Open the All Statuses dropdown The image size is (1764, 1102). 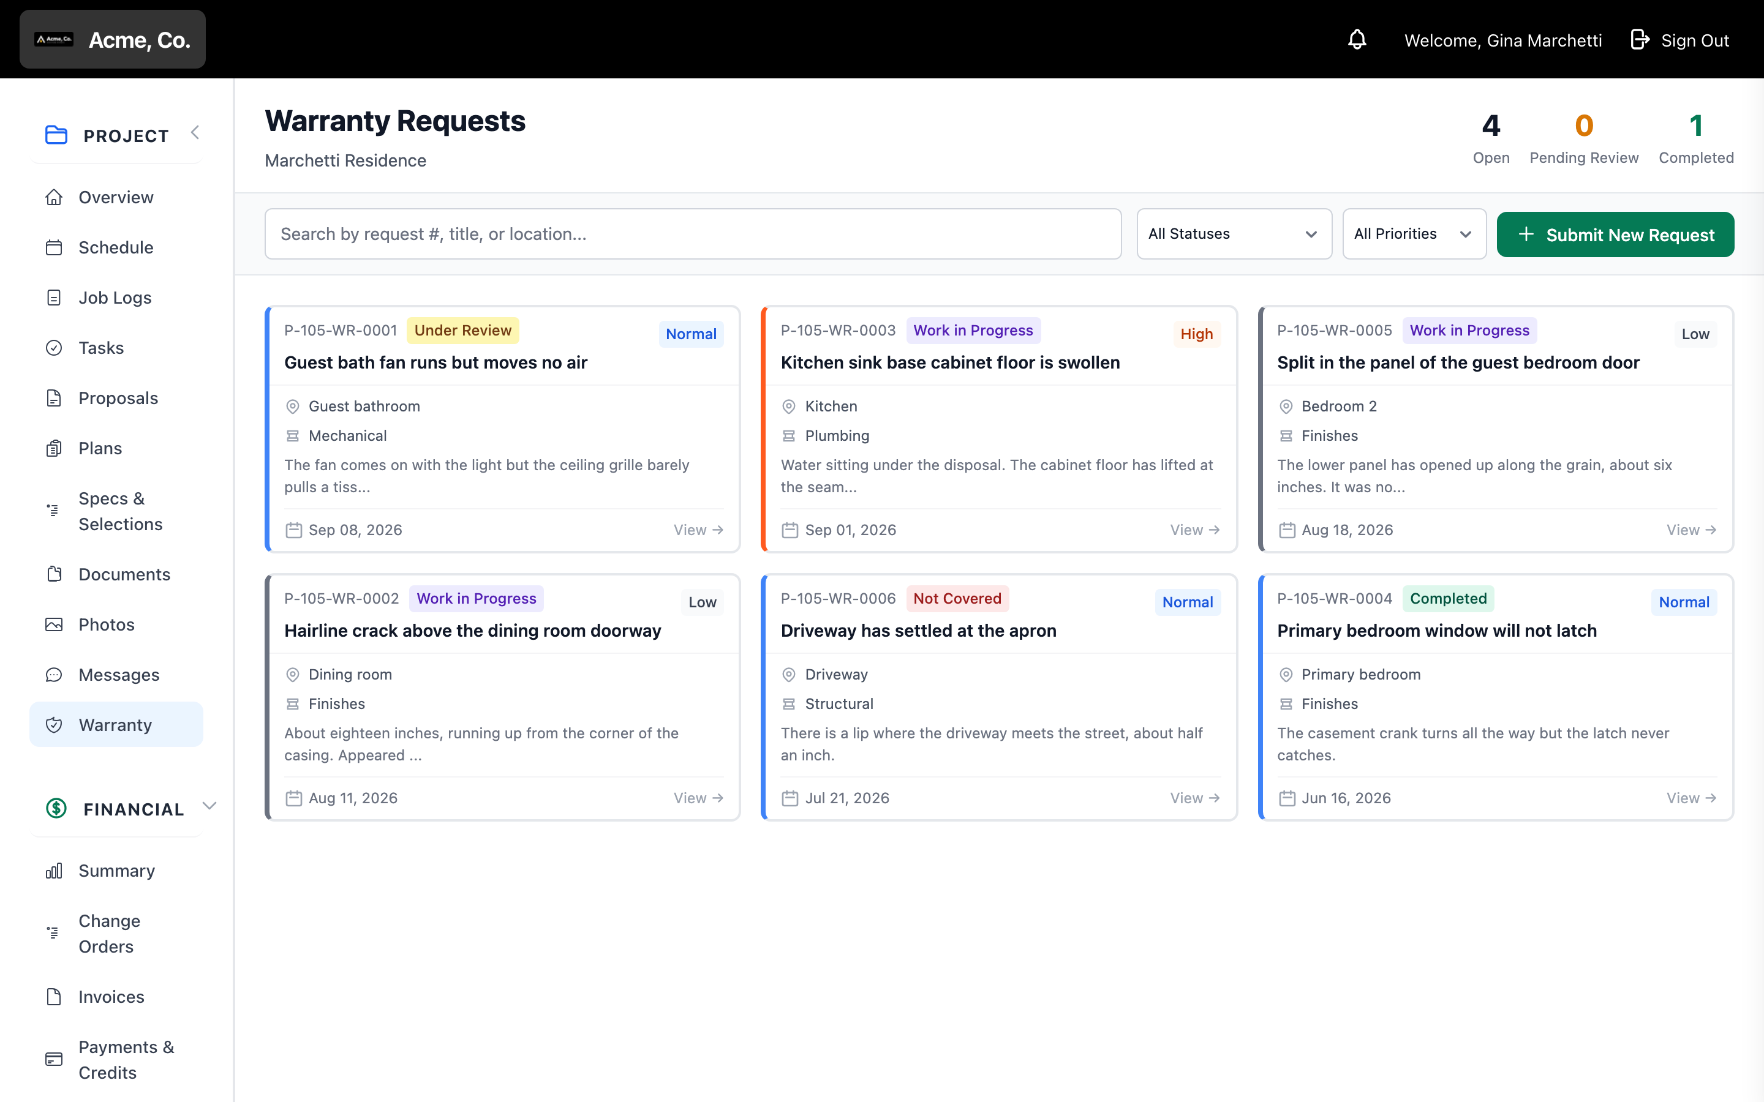(1234, 234)
